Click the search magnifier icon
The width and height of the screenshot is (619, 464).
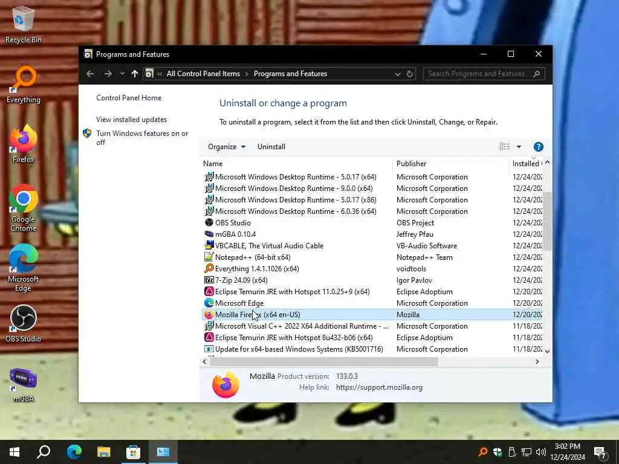(537, 74)
